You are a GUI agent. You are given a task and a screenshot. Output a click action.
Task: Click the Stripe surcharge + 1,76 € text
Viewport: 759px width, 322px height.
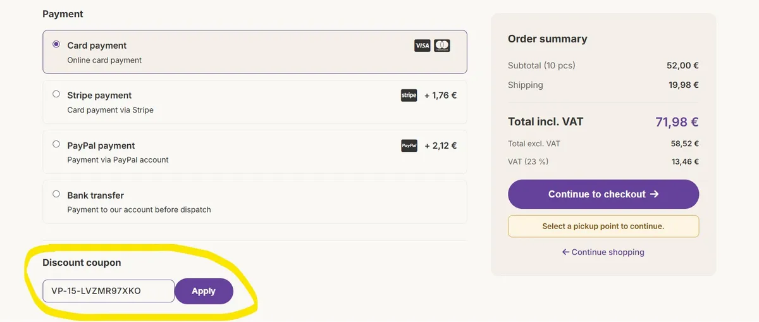(x=440, y=96)
